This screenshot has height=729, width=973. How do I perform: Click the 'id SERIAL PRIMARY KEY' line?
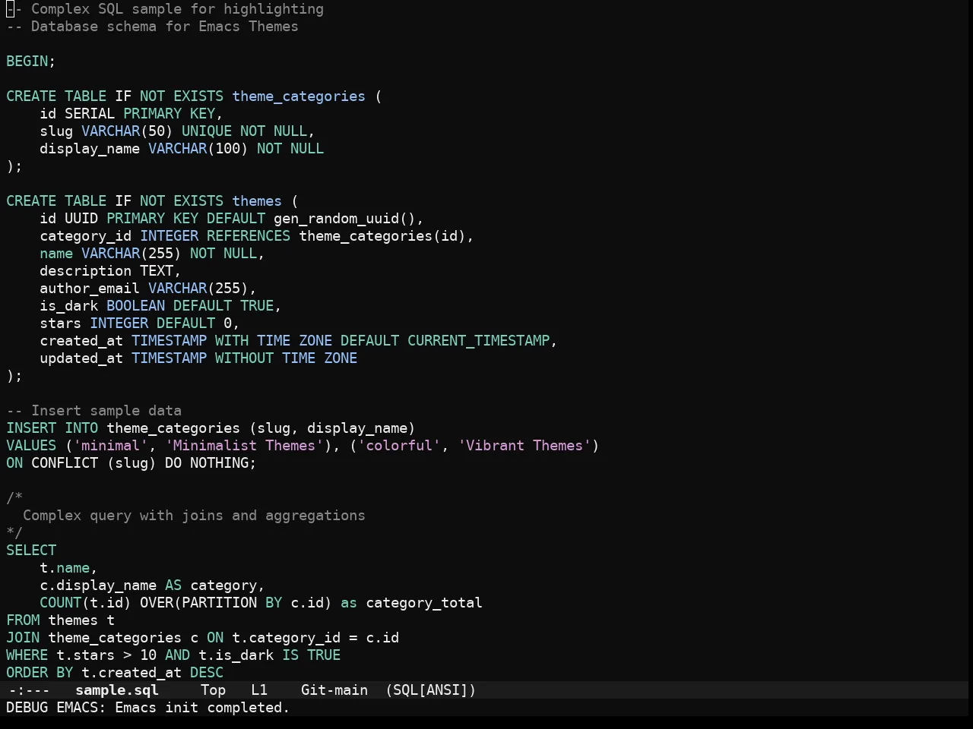coord(131,114)
